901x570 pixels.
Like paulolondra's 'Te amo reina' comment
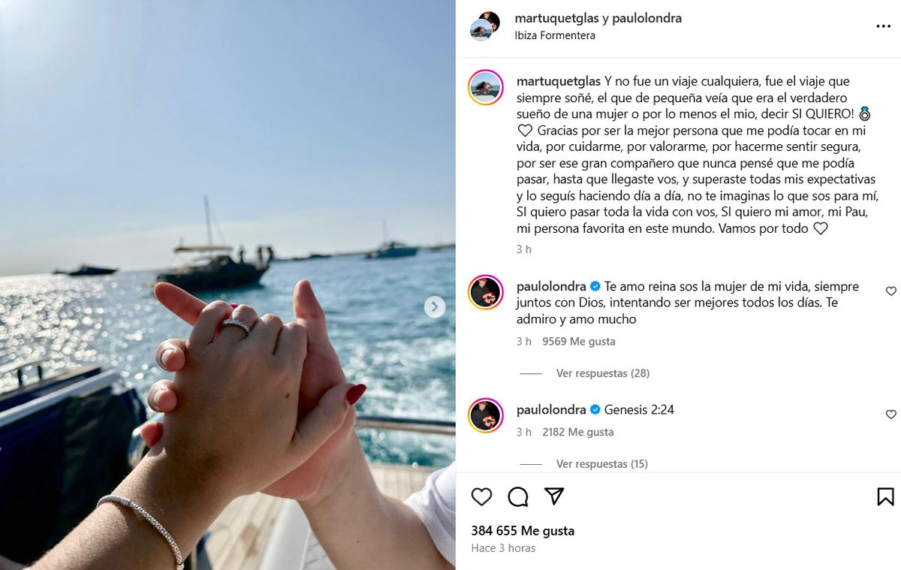click(890, 291)
